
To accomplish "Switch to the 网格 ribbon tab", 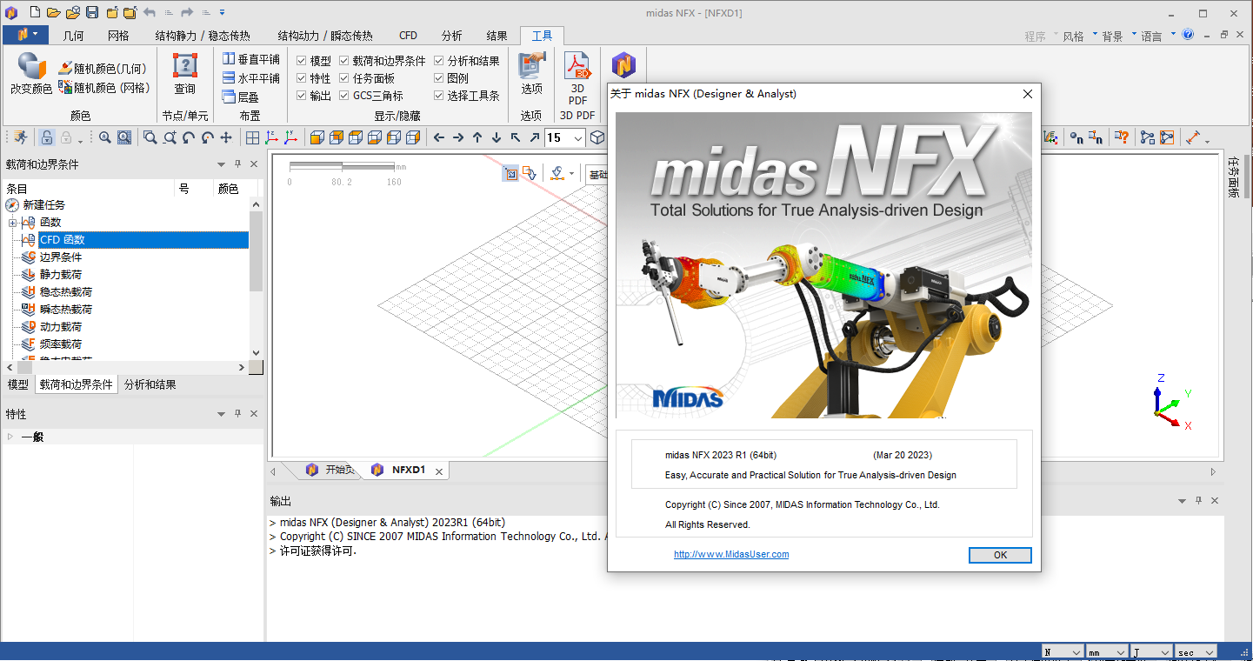I will [118, 36].
